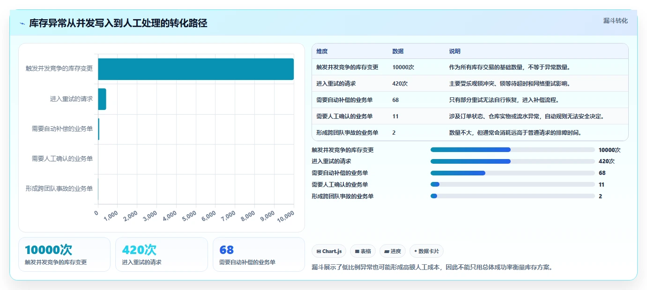Click chart x-axis tick 1,000
The height and width of the screenshot is (290, 647).
[x=111, y=217]
